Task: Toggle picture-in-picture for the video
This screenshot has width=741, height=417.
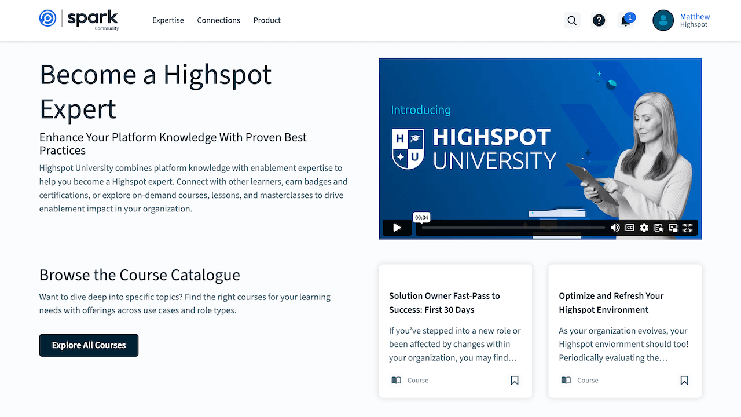Action: 673,228
